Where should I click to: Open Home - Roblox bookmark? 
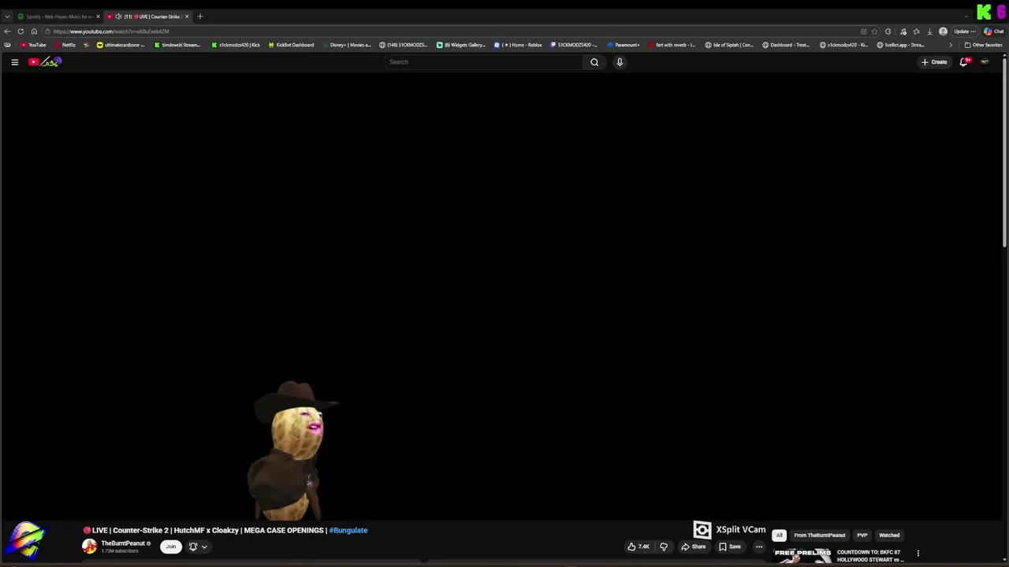pyautogui.click(x=518, y=45)
